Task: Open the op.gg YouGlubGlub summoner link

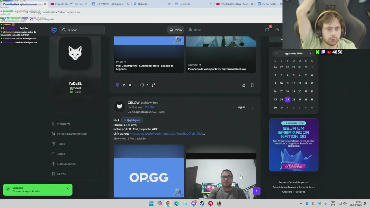Action: (167, 134)
